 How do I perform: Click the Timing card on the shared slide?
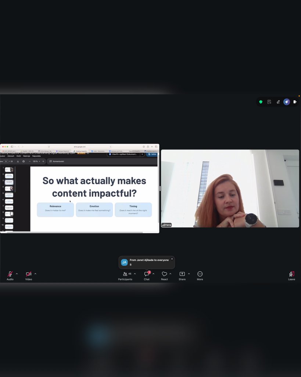point(133,209)
